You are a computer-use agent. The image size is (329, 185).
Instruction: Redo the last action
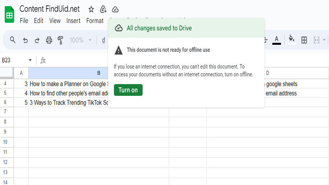tap(37, 40)
